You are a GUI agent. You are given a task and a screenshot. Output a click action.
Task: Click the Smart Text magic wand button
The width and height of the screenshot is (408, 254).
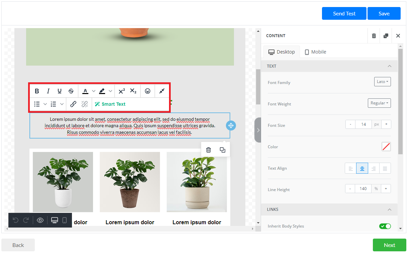click(110, 104)
